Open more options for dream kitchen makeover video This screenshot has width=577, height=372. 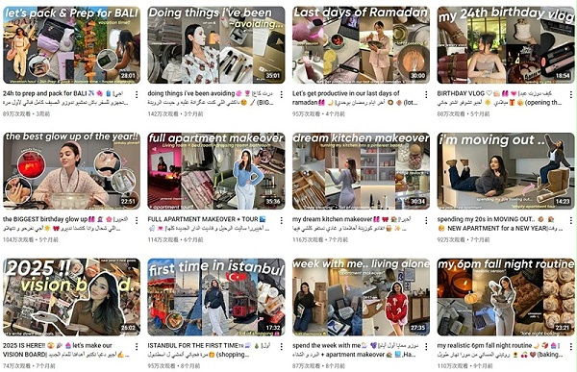(x=426, y=220)
